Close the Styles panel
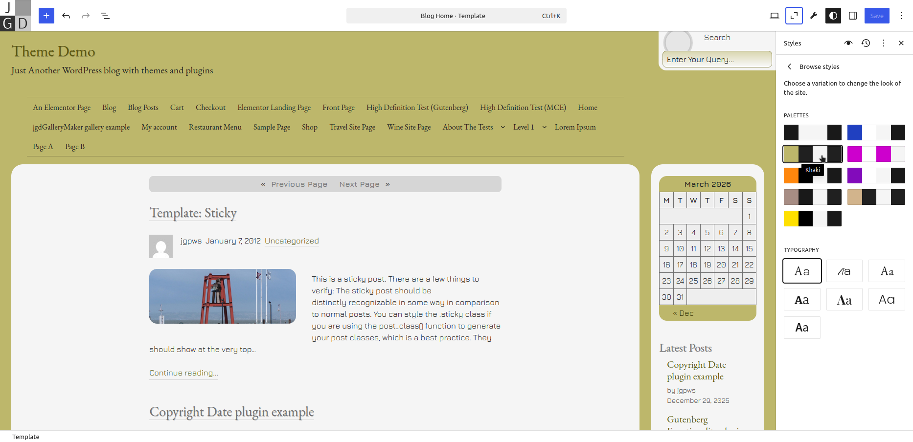 click(x=901, y=43)
